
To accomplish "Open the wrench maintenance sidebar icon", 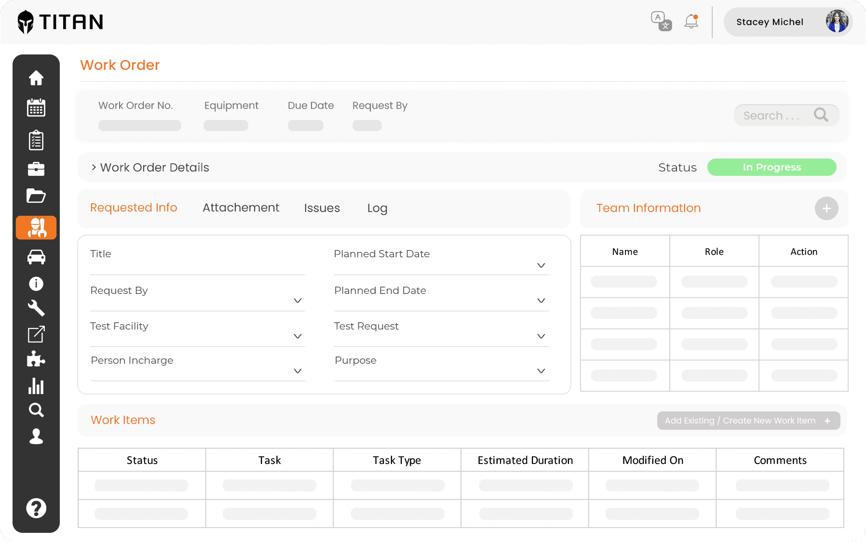I will tap(36, 308).
